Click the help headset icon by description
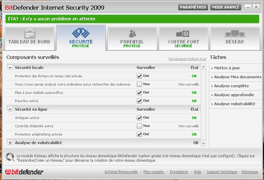Image resolution: width=264 pixels, height=180 pixels. click(10, 157)
